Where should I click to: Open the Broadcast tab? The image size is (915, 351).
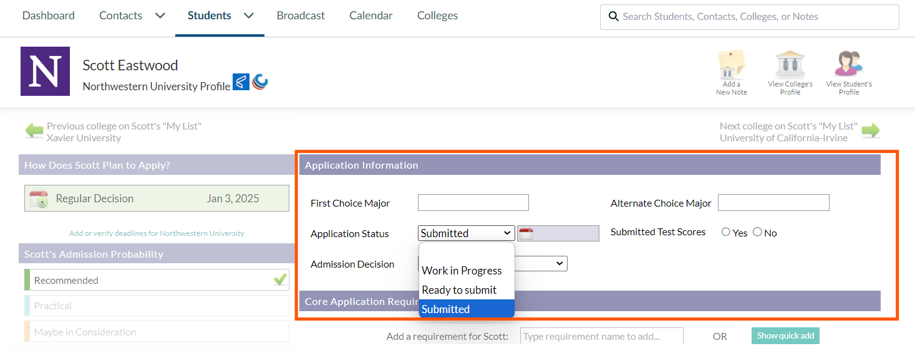tap(301, 16)
